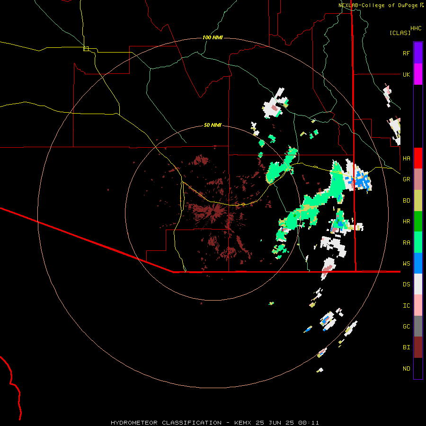Click the DS legend label
The image size is (426, 426).
406,284
